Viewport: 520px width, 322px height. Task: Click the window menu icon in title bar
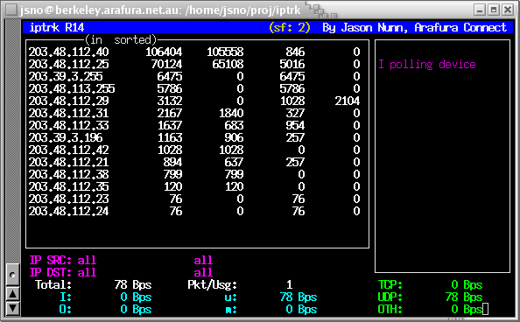(x=11, y=10)
